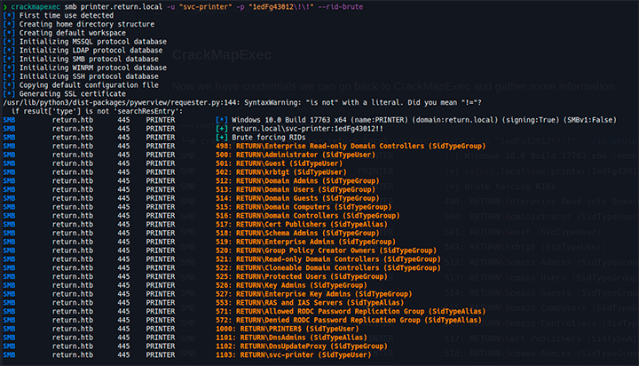
Task: Click '517: RETURN\Cert Publishers' entry
Action: pos(302,225)
